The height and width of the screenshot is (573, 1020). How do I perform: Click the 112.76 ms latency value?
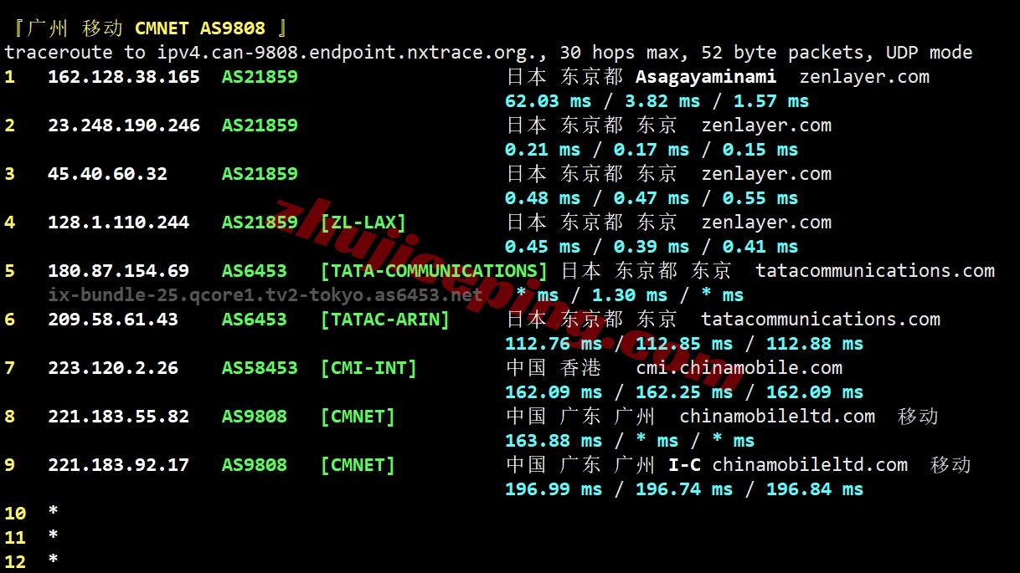coord(554,344)
